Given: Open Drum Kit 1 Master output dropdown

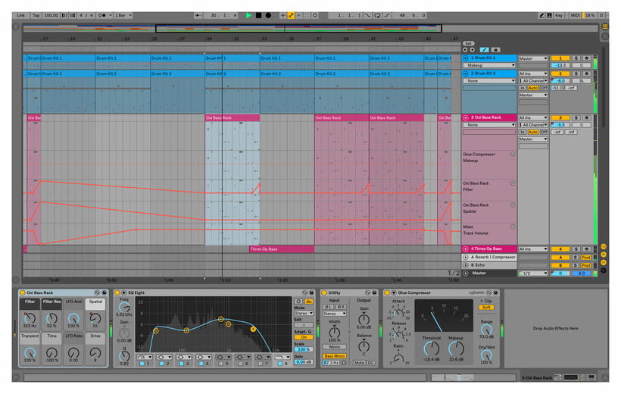Looking at the screenshot, I should tap(533, 58).
